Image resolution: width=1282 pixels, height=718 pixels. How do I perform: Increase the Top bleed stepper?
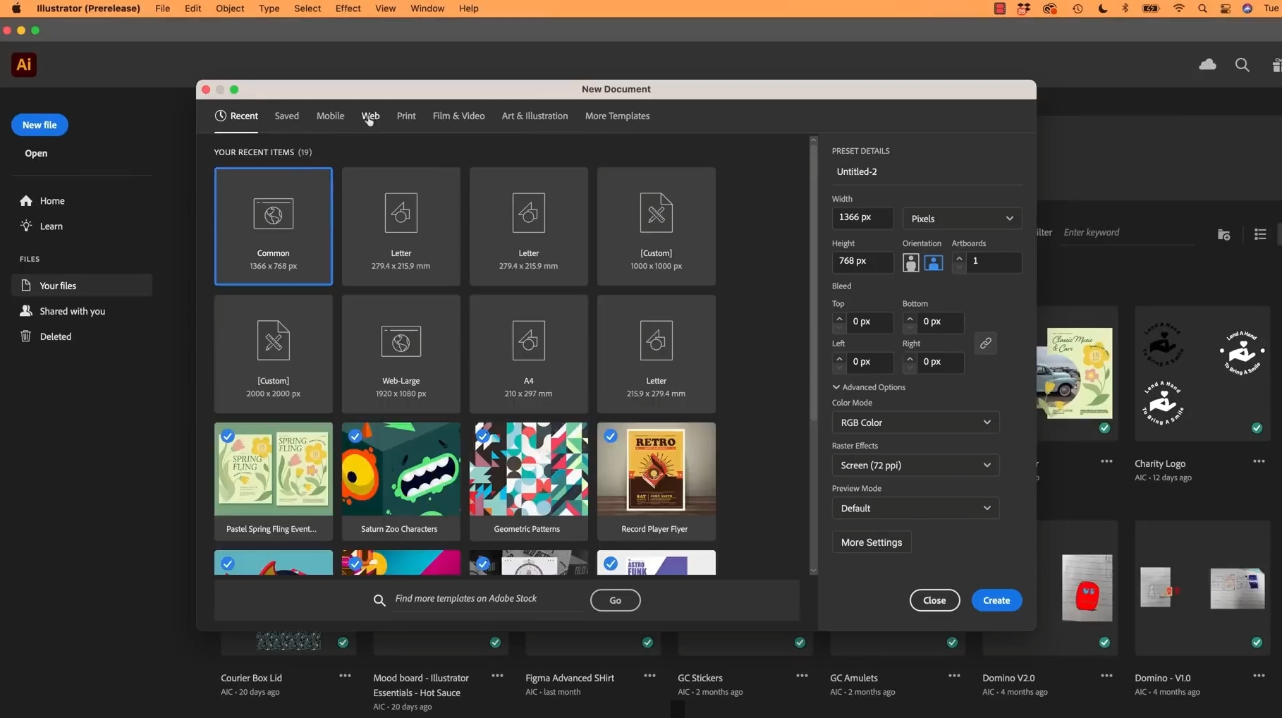pyautogui.click(x=838, y=318)
